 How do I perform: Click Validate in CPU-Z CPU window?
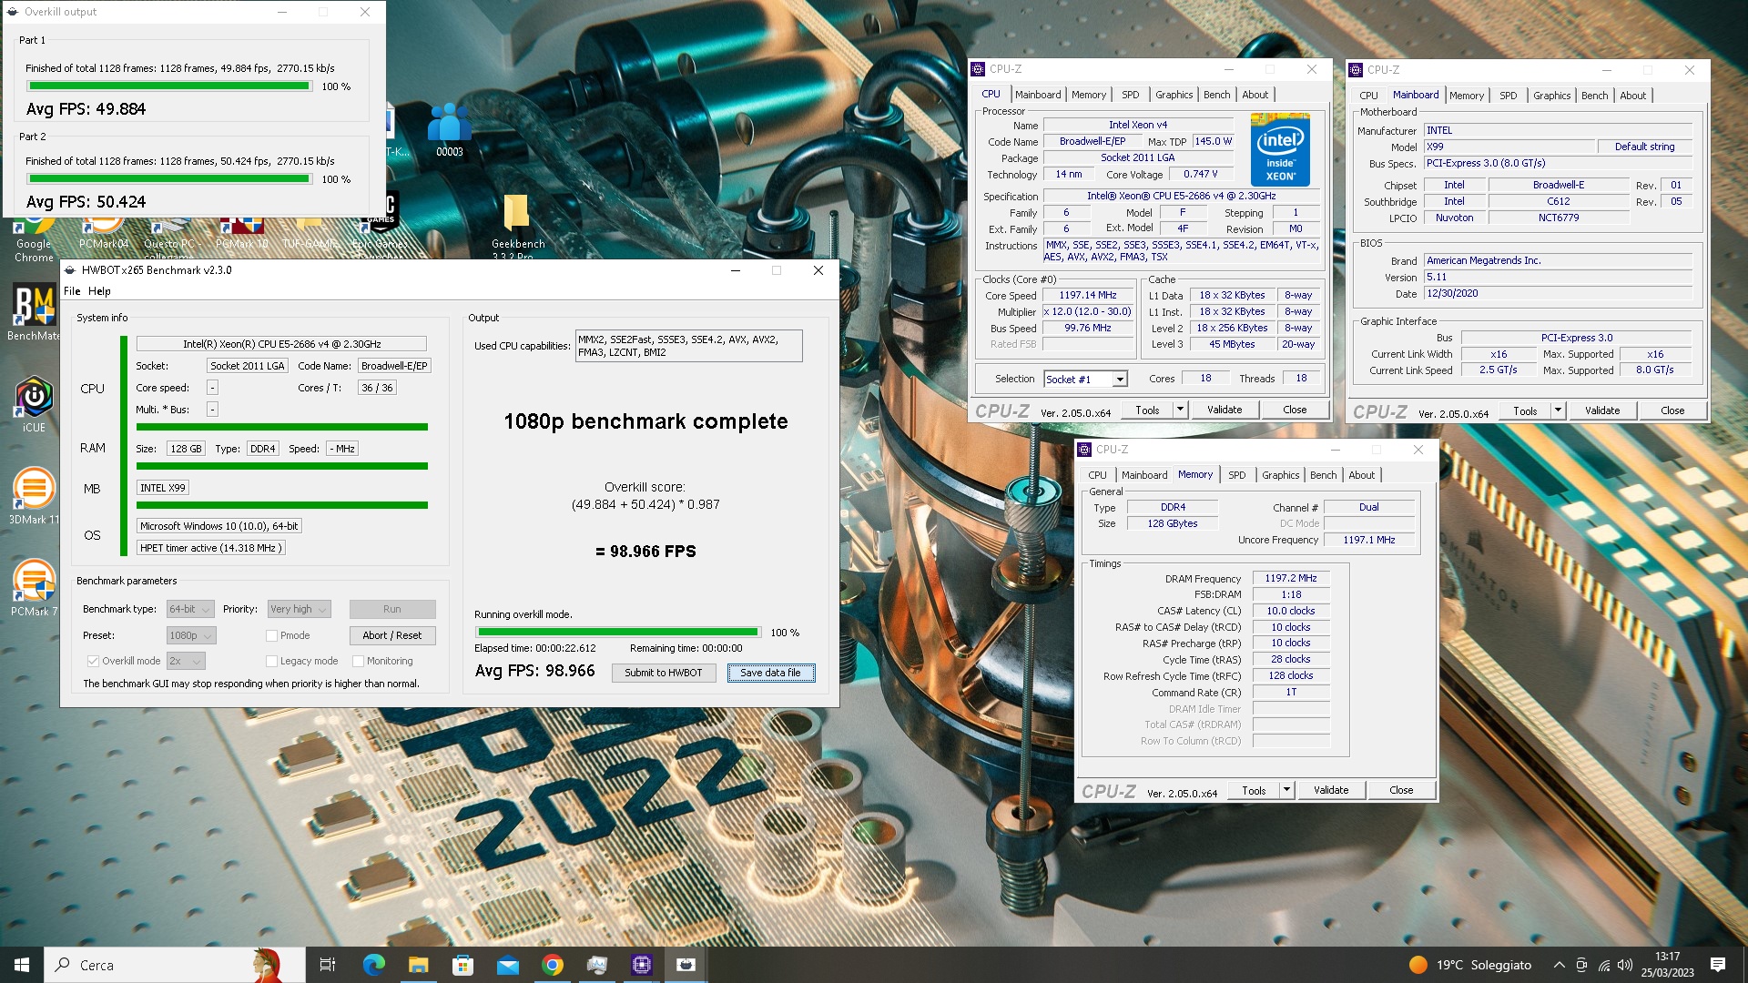[x=1224, y=410]
